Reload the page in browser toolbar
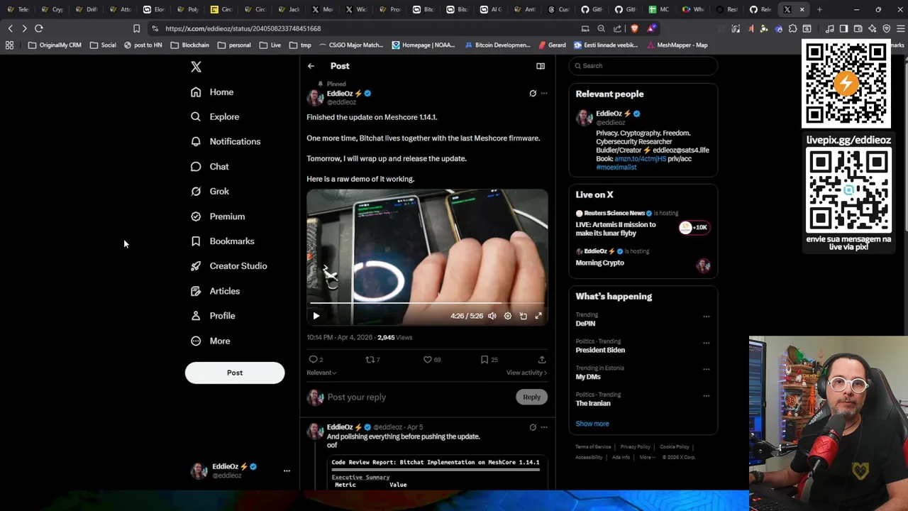 click(39, 28)
